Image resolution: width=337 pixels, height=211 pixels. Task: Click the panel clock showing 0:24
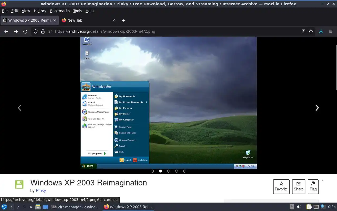tap(332, 207)
